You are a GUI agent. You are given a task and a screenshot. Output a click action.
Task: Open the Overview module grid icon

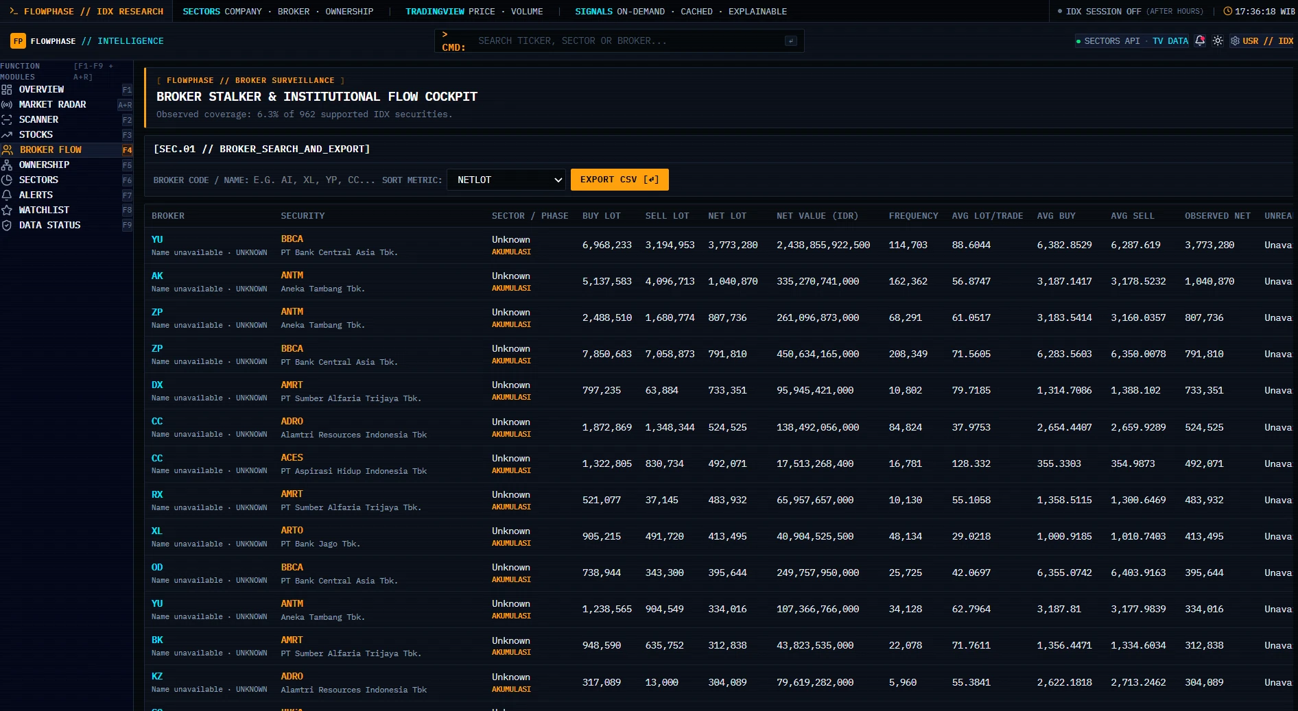click(x=7, y=90)
